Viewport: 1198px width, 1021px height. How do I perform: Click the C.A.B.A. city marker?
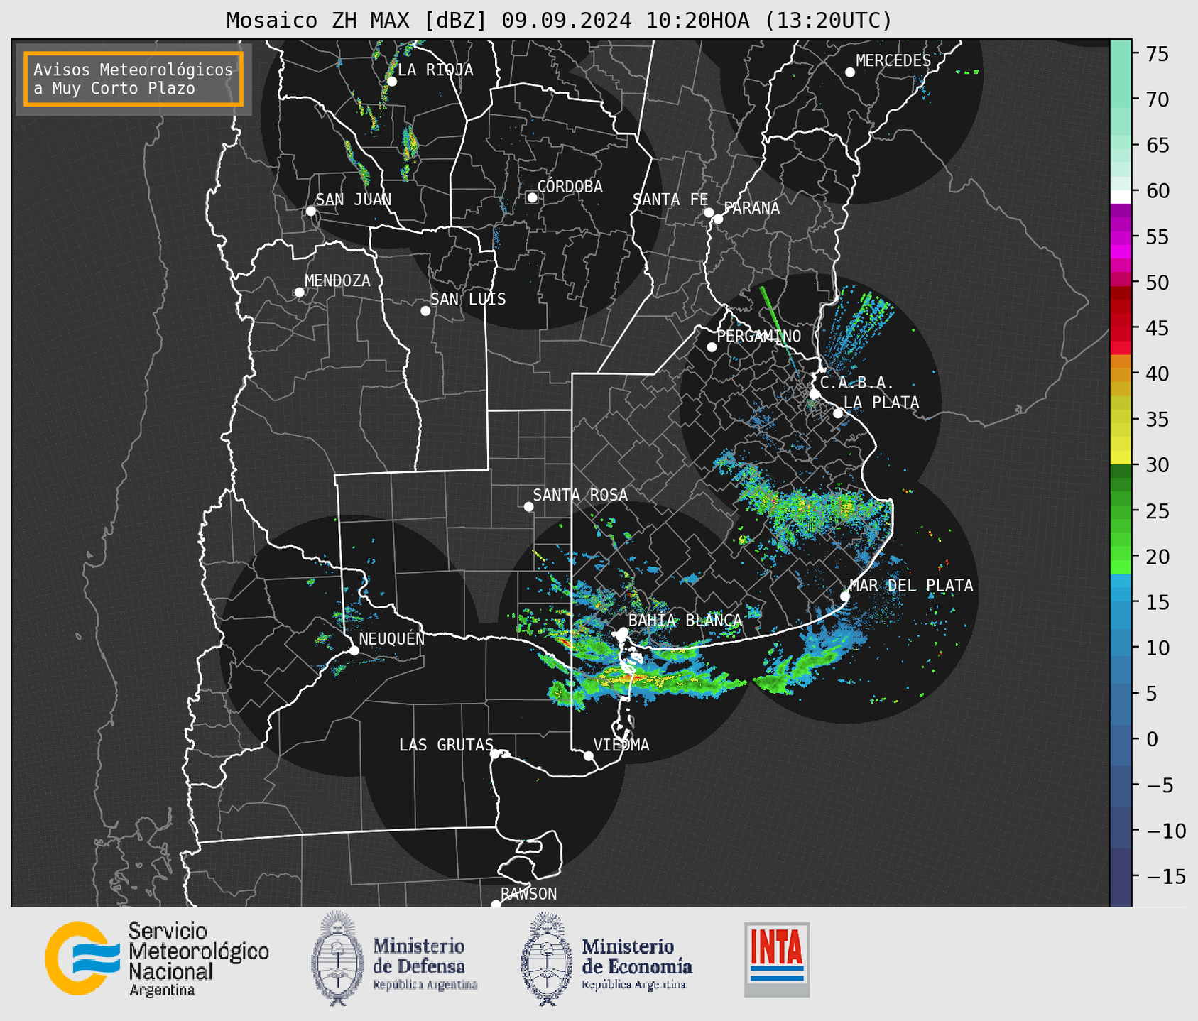click(x=815, y=393)
